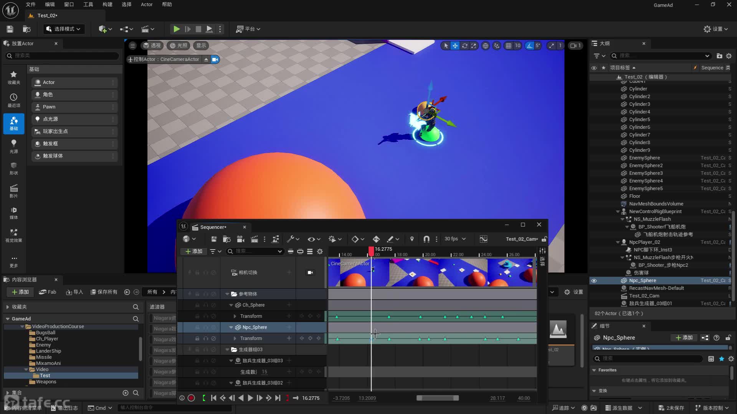Toggle the Sequencer key snapping magnet icon
This screenshot has width=737, height=414.
(x=426, y=239)
